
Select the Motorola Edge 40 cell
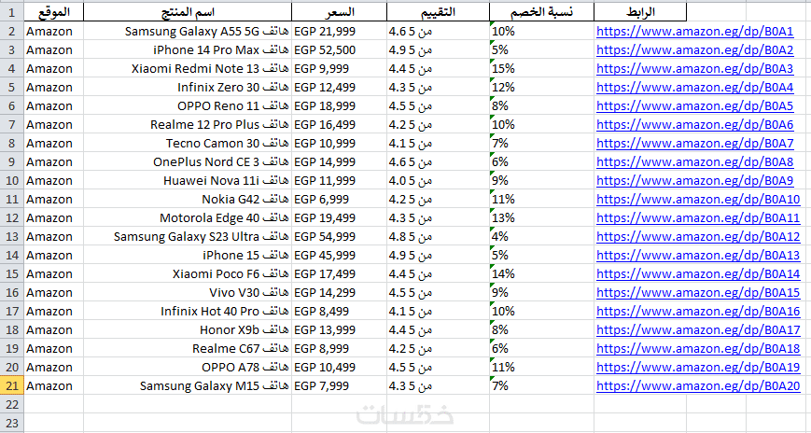(x=188, y=217)
